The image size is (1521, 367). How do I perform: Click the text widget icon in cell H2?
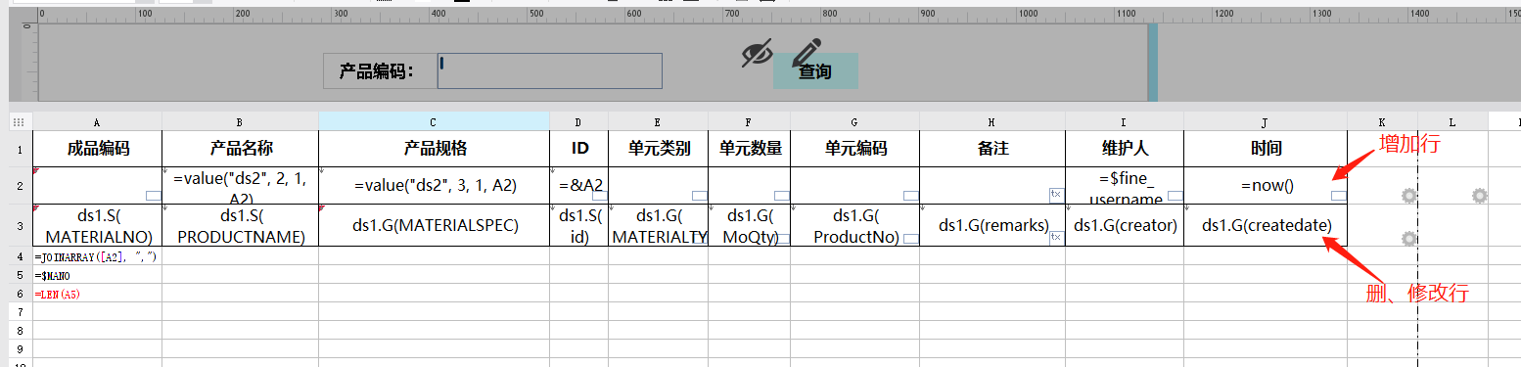(x=1055, y=195)
